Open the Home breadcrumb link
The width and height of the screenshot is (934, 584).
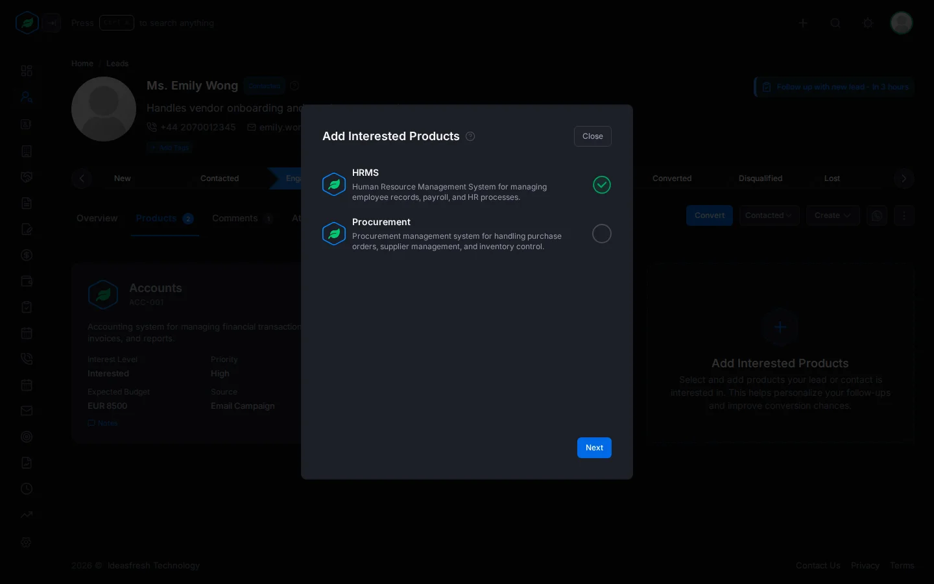pos(82,64)
